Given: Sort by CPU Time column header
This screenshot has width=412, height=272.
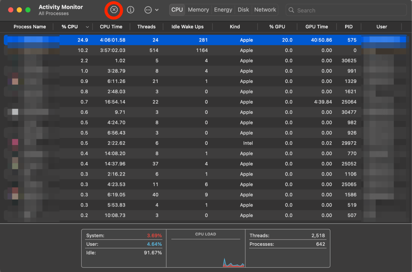Looking at the screenshot, I should (x=111, y=27).
